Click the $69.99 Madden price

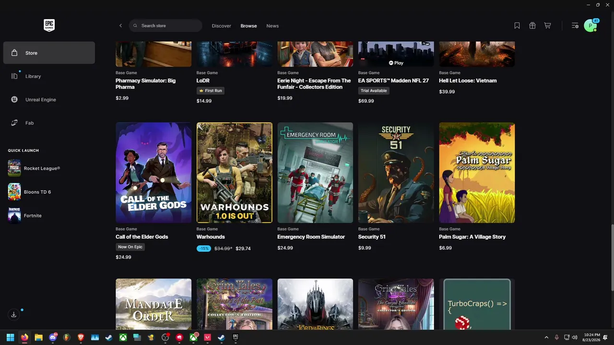(x=366, y=101)
